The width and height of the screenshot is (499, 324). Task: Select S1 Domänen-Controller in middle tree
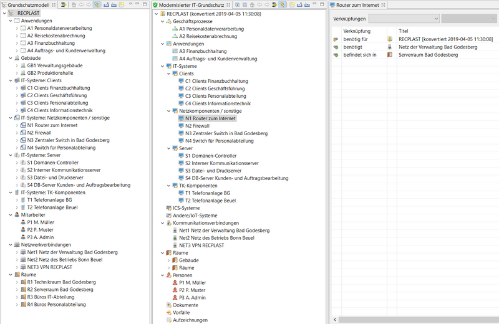[x=211, y=156]
